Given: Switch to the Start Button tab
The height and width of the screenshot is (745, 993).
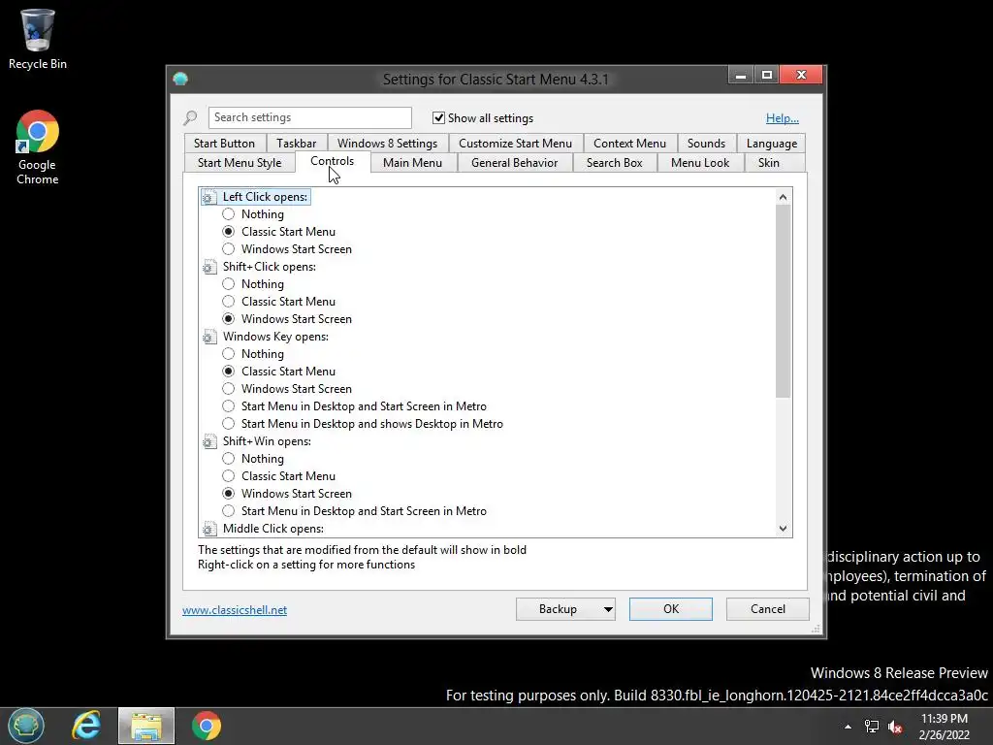Looking at the screenshot, I should click(x=224, y=144).
